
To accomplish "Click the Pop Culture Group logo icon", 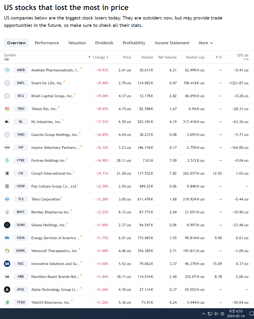I will [7, 186].
